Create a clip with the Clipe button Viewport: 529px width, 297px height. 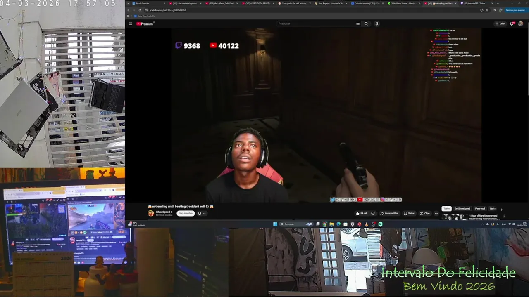pos(425,213)
